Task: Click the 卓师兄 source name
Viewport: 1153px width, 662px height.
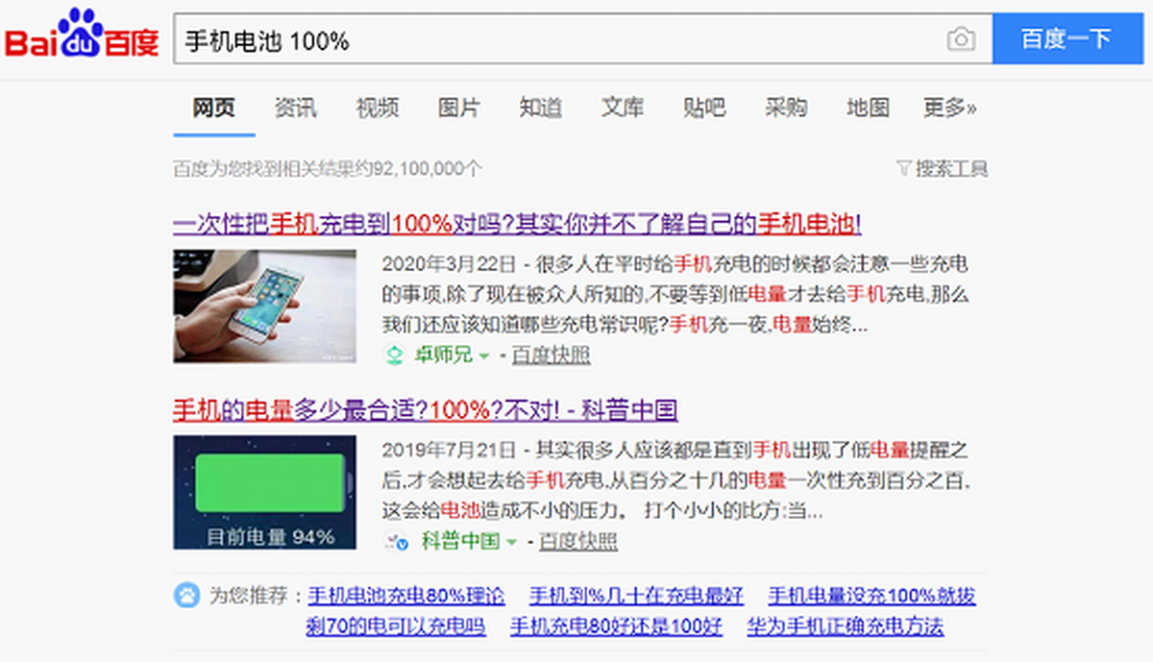Action: coord(443,356)
